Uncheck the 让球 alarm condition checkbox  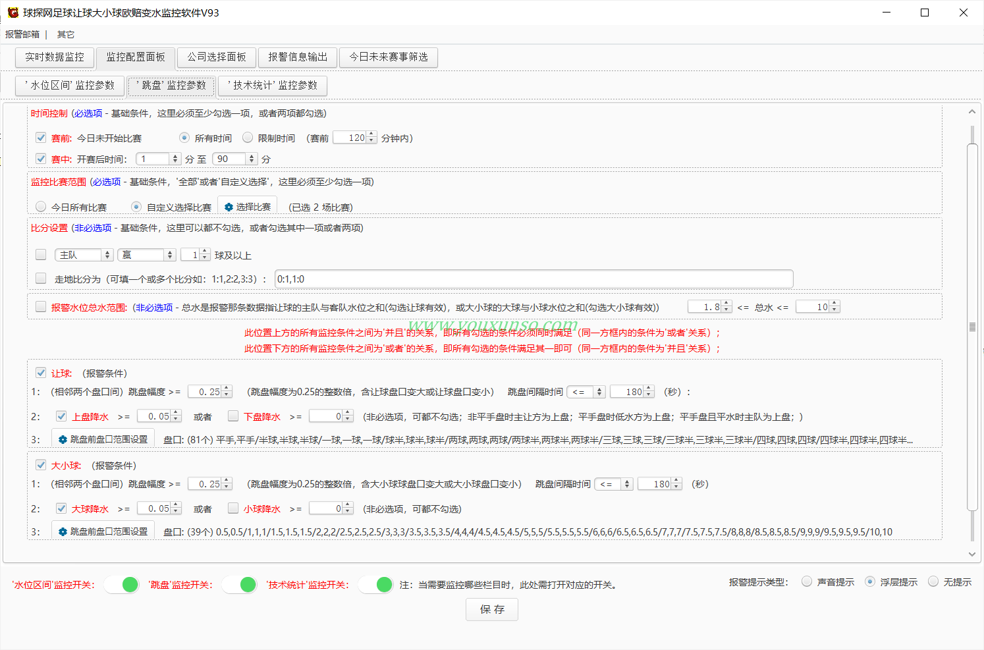tap(41, 373)
